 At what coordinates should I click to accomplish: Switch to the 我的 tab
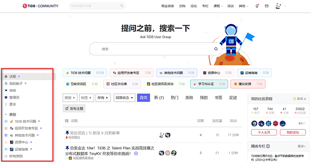click(204, 98)
